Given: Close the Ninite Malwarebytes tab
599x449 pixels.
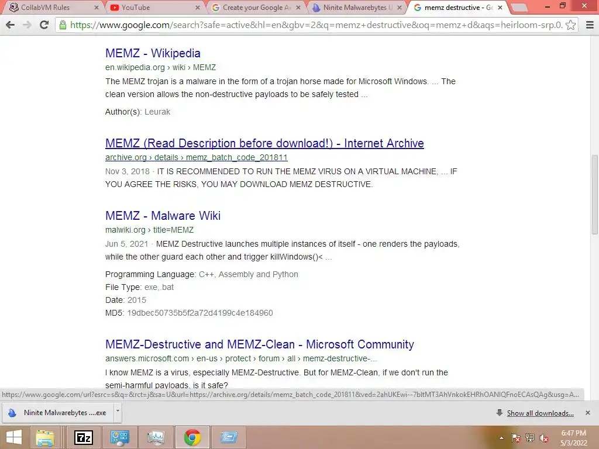Looking at the screenshot, I should 399,7.
